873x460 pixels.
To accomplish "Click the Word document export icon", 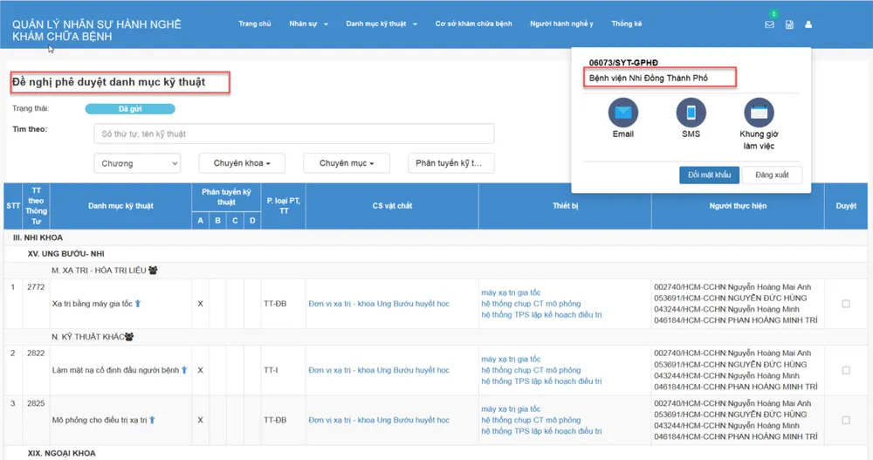I will (789, 24).
